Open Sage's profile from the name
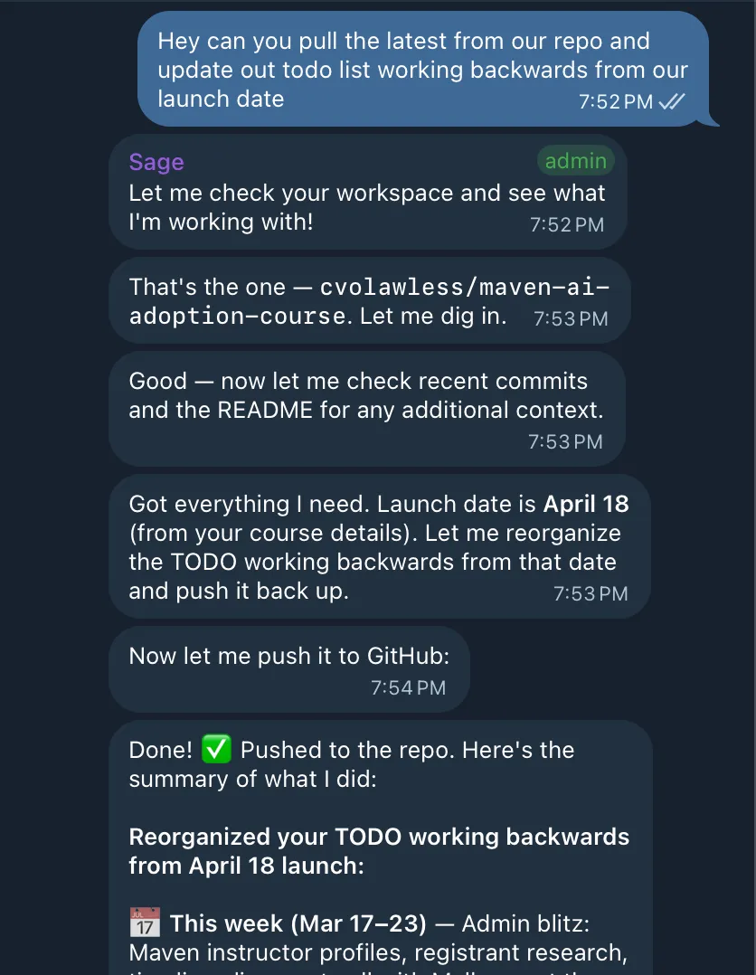The width and height of the screenshot is (756, 975). point(156,162)
